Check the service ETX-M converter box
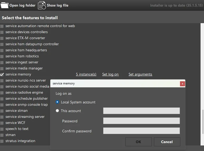Image resolution: width=204 pixels, height=151 pixels. (2, 38)
